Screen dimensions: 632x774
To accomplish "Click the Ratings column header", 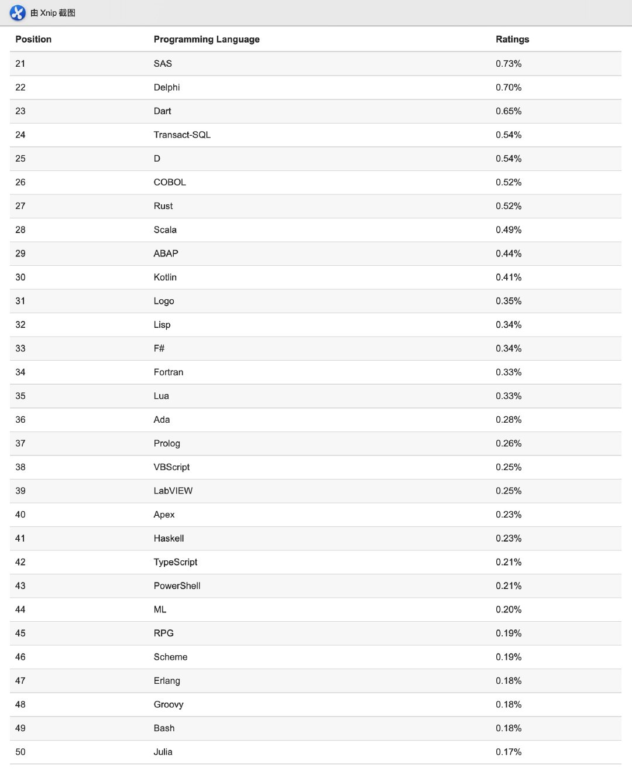I will pos(512,39).
